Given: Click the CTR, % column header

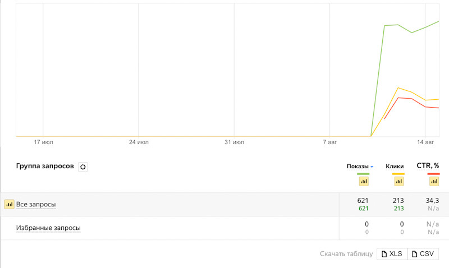Looking at the screenshot, I should 428,166.
